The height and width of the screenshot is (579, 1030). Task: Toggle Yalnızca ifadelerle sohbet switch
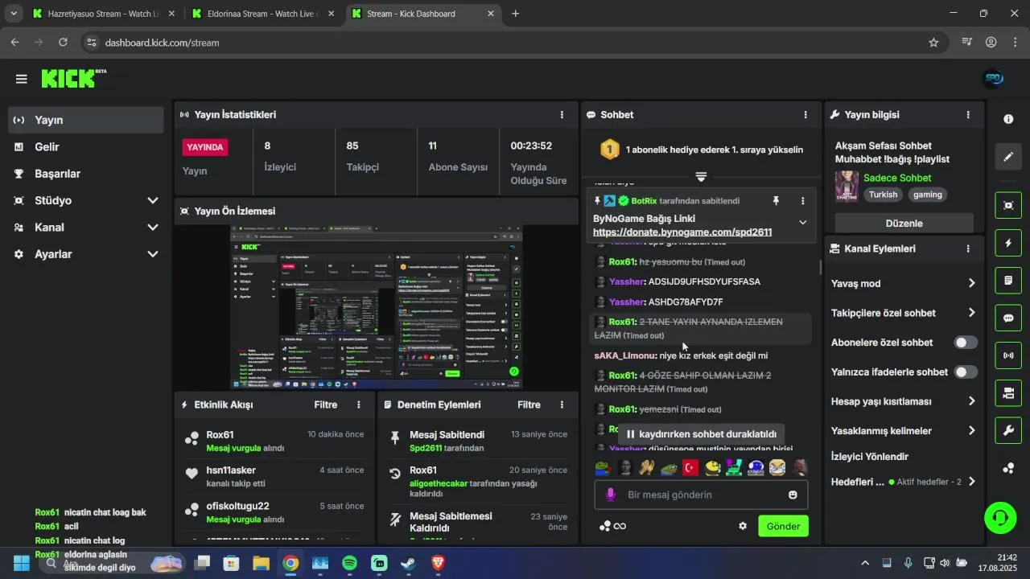coord(966,372)
